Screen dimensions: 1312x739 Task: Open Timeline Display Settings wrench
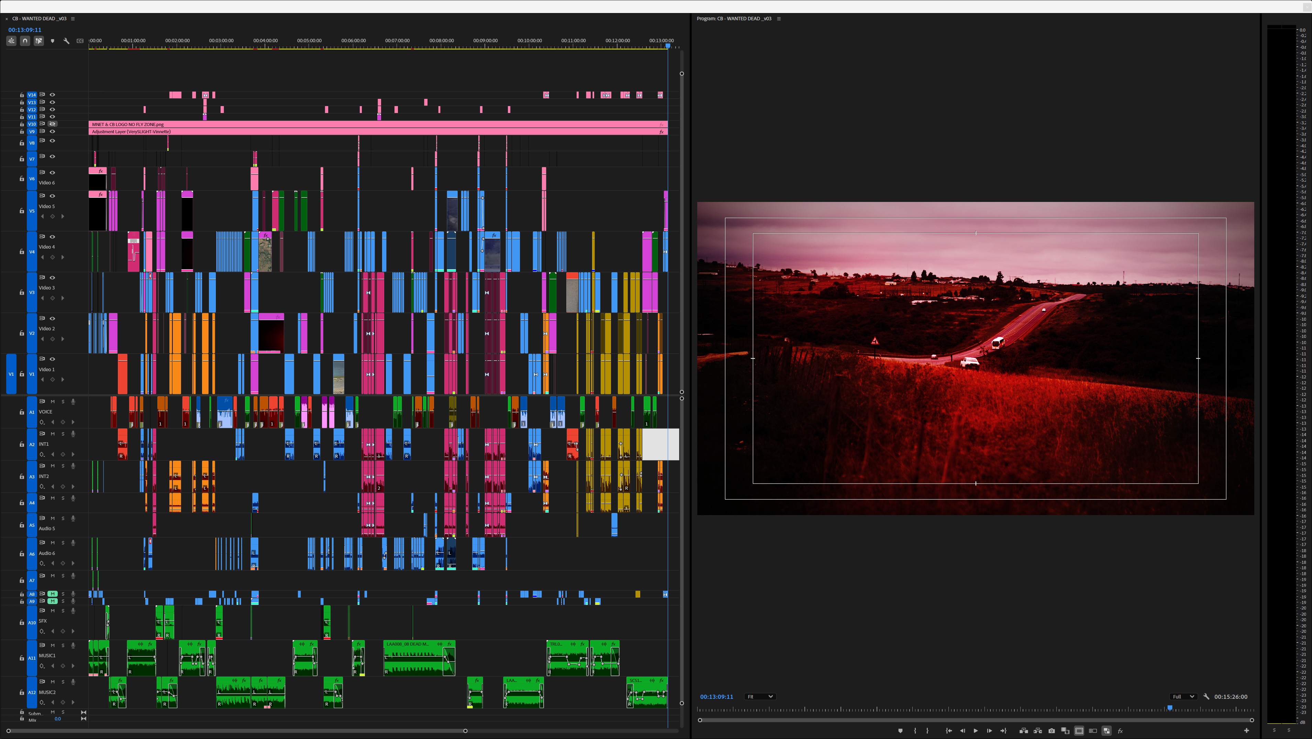point(66,41)
